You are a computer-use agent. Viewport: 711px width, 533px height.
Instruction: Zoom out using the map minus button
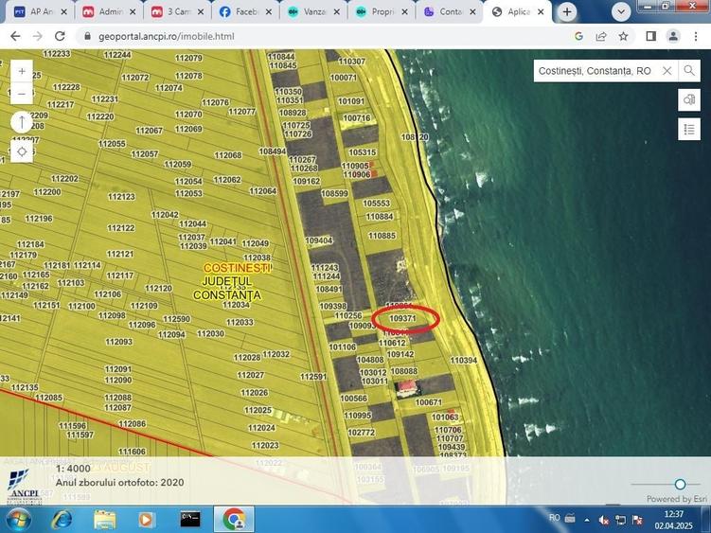click(22, 94)
